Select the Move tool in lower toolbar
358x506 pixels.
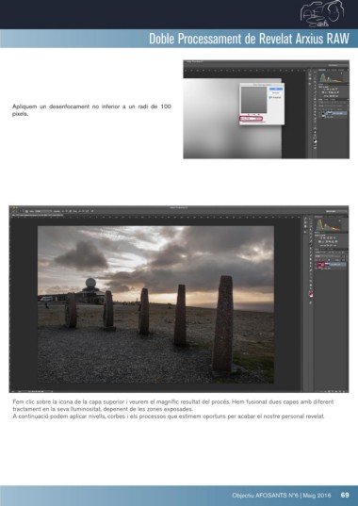point(311,220)
